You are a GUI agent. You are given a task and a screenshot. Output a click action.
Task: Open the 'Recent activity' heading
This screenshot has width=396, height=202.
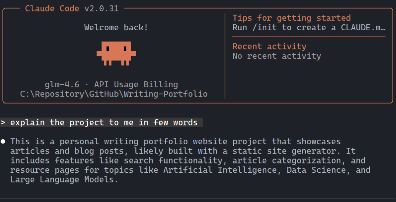269,46
